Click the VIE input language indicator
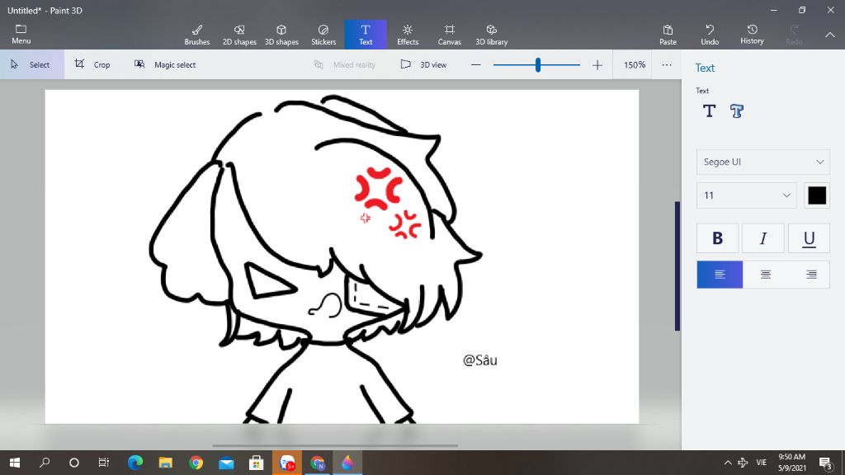The width and height of the screenshot is (845, 475). point(761,463)
